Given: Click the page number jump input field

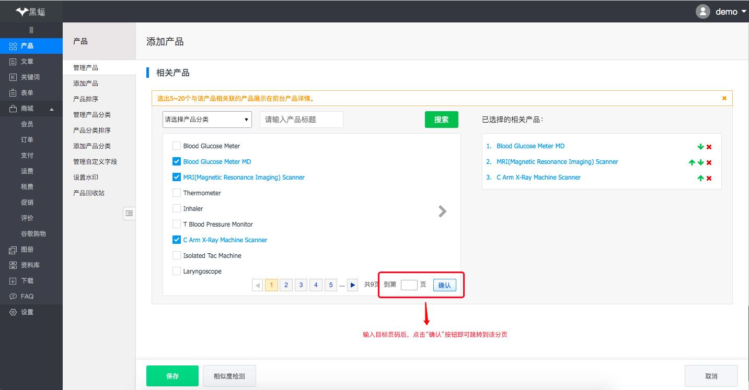Looking at the screenshot, I should (x=409, y=285).
